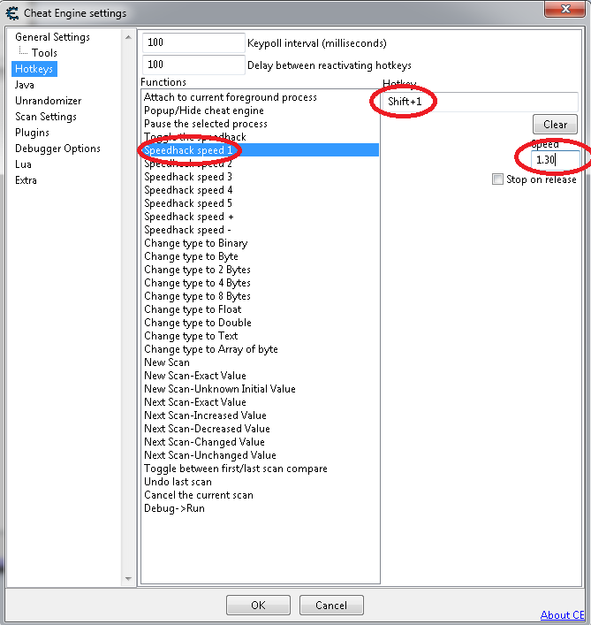Select 'Change type to Byte' function

(x=261, y=256)
